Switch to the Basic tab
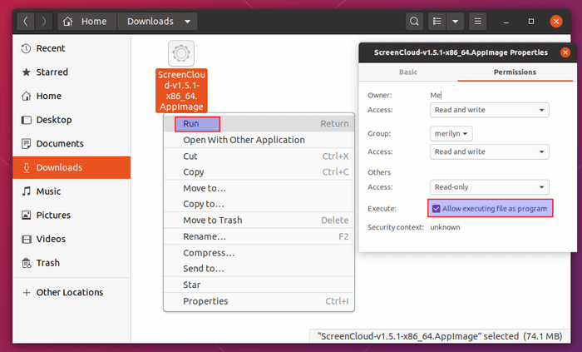The width and height of the screenshot is (582, 352). click(x=408, y=72)
